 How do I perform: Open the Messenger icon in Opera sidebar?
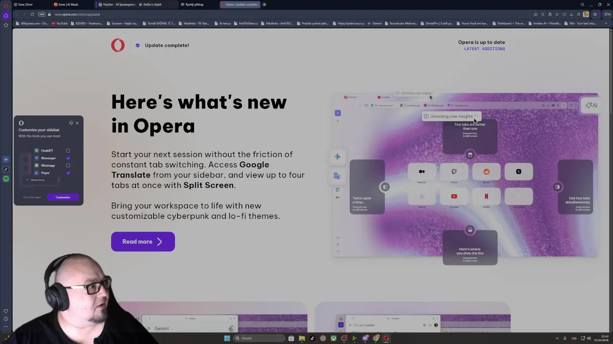(x=6, y=160)
